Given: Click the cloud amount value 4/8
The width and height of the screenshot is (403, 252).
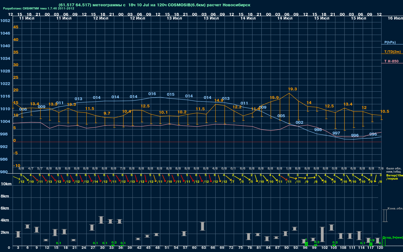Looking at the screenshot, I should 215,169.
